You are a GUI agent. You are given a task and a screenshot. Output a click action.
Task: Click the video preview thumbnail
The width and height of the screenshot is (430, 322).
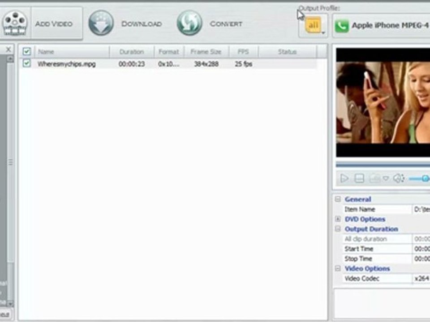383,102
